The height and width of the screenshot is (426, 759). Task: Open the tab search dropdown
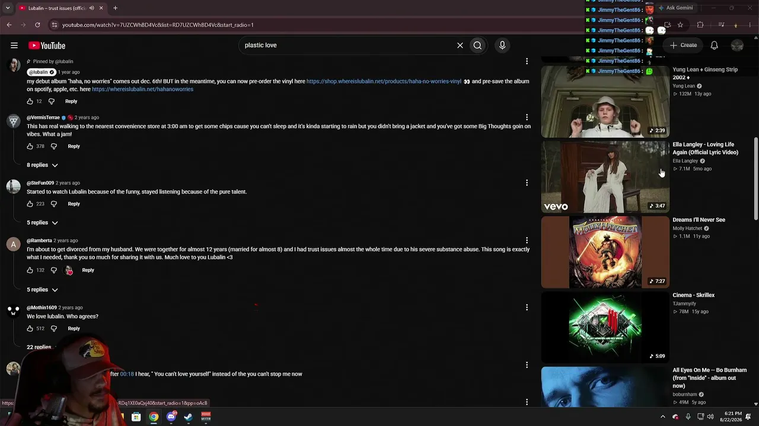8,8
